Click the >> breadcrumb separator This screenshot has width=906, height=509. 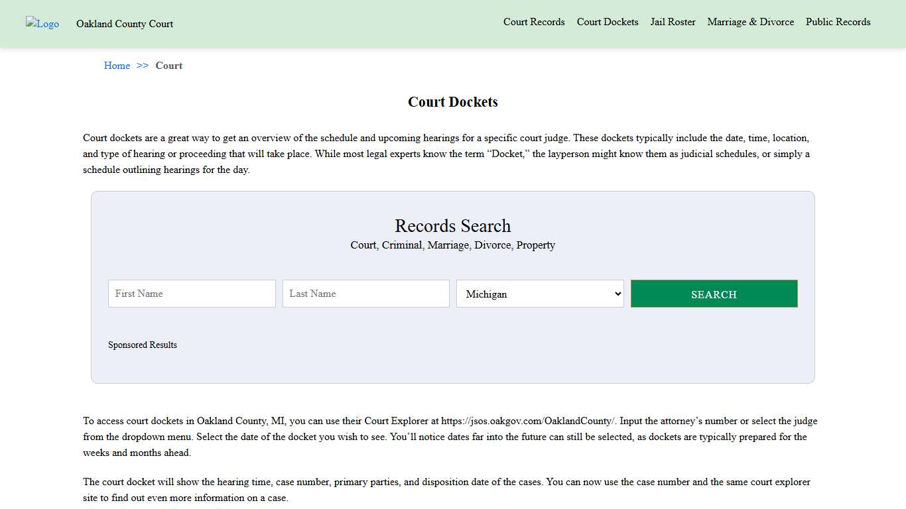click(143, 66)
